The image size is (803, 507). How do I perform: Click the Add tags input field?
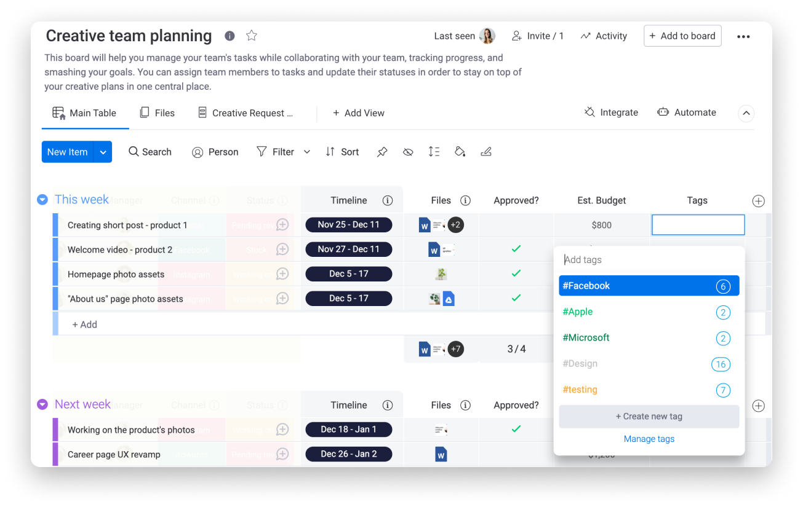[x=649, y=260]
